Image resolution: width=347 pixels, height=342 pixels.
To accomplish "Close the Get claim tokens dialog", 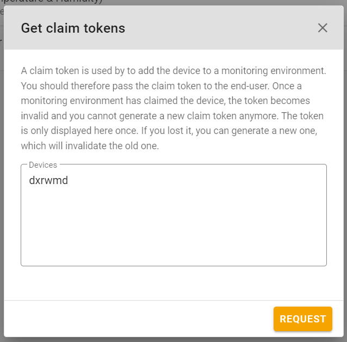I will (x=323, y=28).
